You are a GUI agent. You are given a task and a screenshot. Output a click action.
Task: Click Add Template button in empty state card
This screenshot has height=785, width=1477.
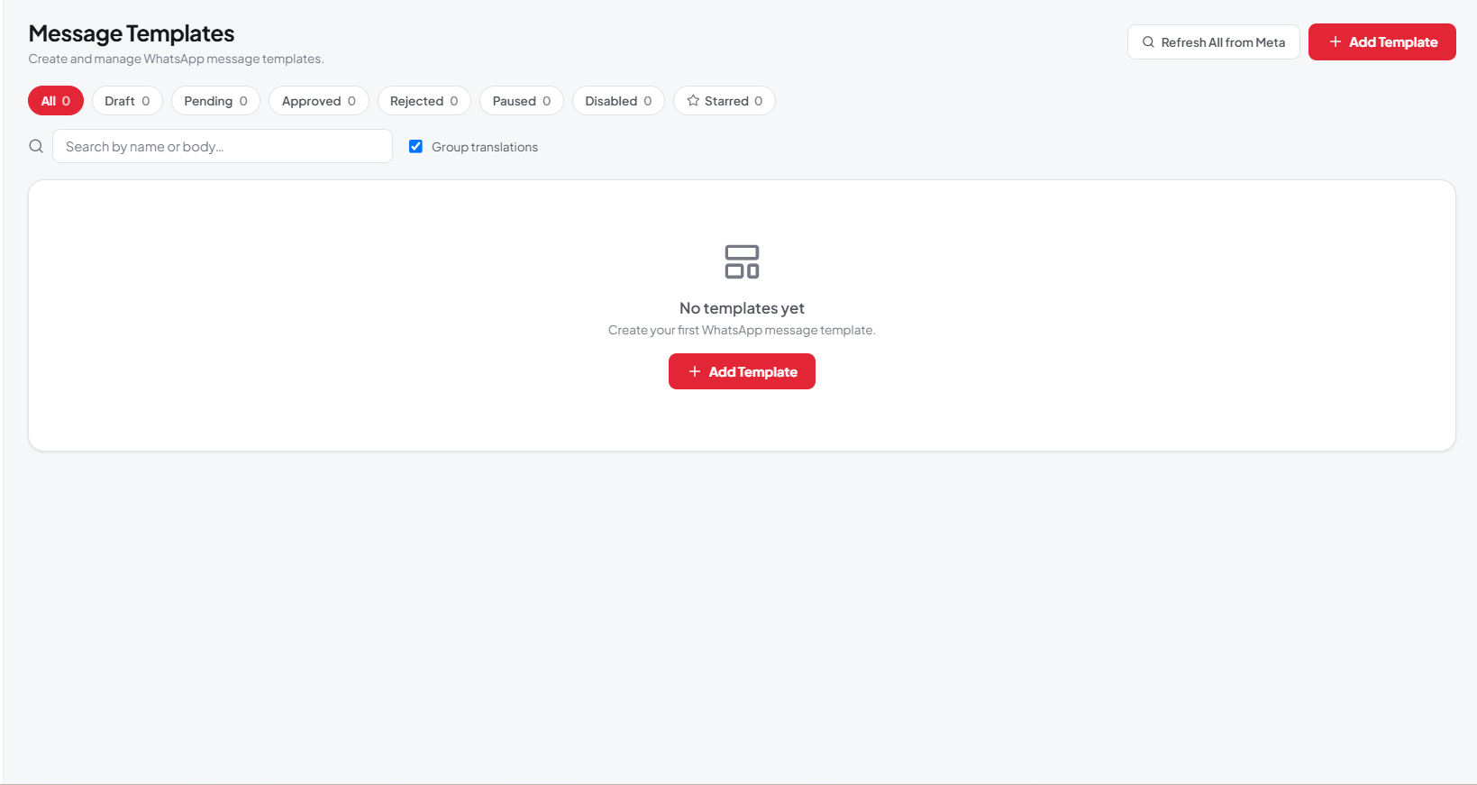[x=742, y=371]
